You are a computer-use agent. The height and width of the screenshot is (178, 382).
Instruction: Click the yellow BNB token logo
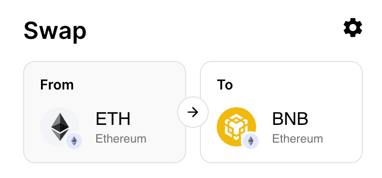(236, 127)
